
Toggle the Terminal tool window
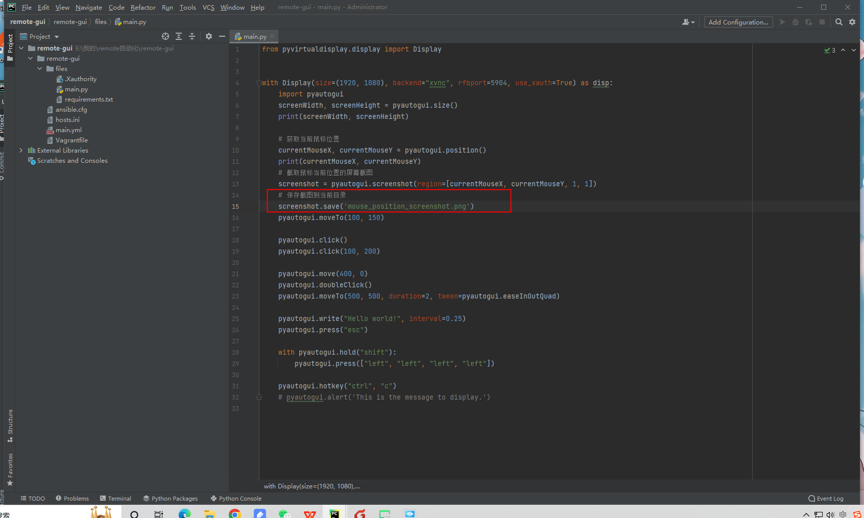(115, 499)
